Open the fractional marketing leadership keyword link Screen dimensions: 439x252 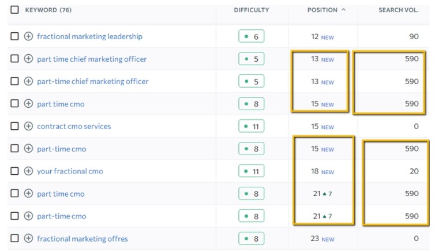(x=89, y=36)
